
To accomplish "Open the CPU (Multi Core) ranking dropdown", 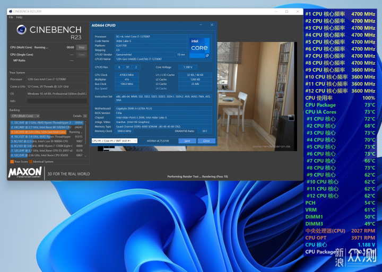I will pyautogui.click(x=25, y=116).
